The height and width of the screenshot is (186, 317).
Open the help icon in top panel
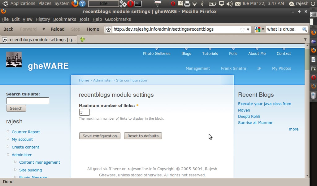click(82, 3)
